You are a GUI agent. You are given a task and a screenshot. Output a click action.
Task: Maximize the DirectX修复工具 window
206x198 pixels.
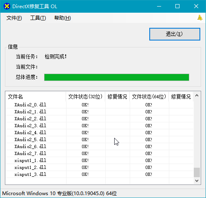tap(177, 6)
